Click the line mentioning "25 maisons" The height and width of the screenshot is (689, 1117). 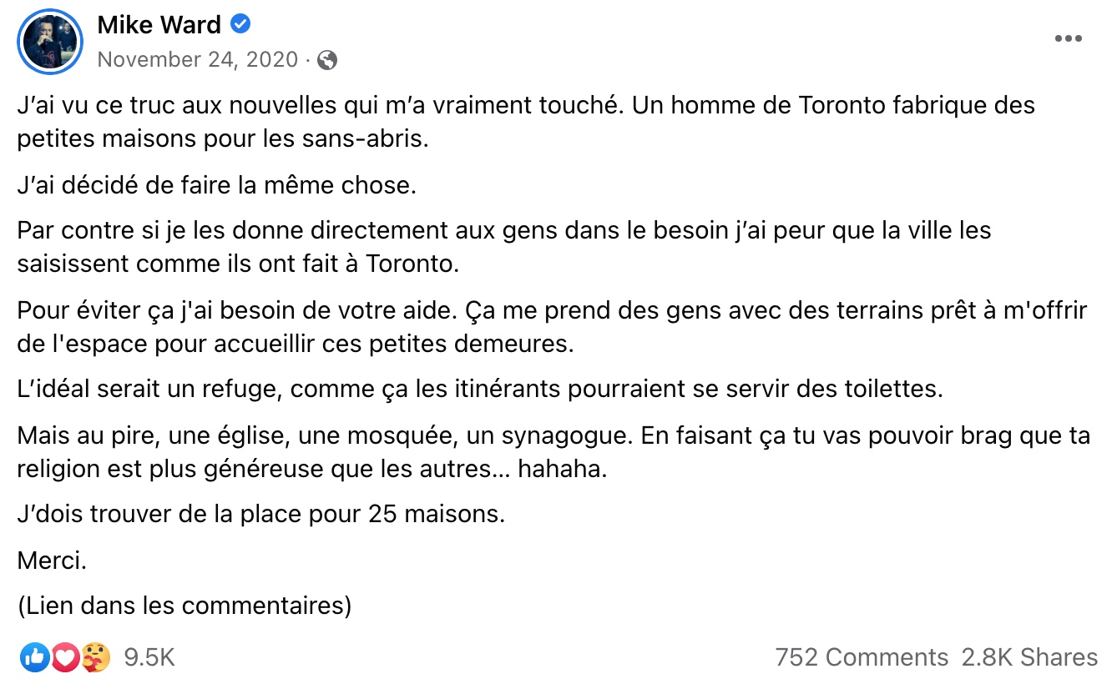tap(261, 515)
